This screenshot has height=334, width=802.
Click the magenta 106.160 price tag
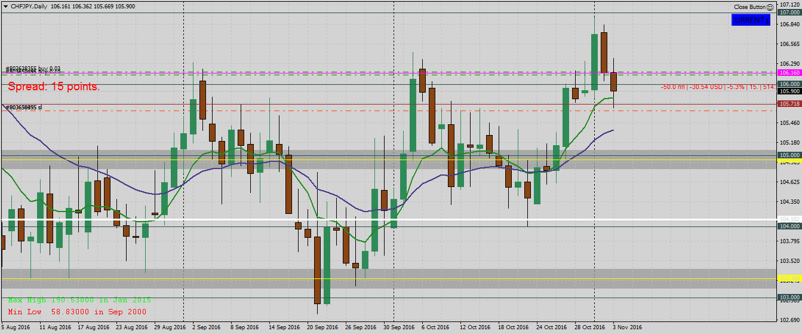[x=789, y=72]
